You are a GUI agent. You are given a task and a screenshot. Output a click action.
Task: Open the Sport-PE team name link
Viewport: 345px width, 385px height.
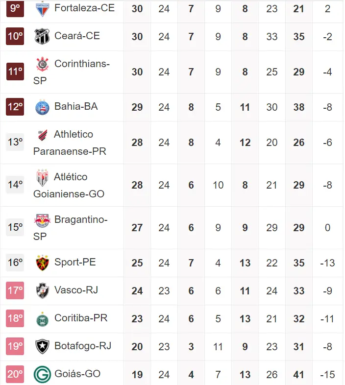pyautogui.click(x=75, y=262)
